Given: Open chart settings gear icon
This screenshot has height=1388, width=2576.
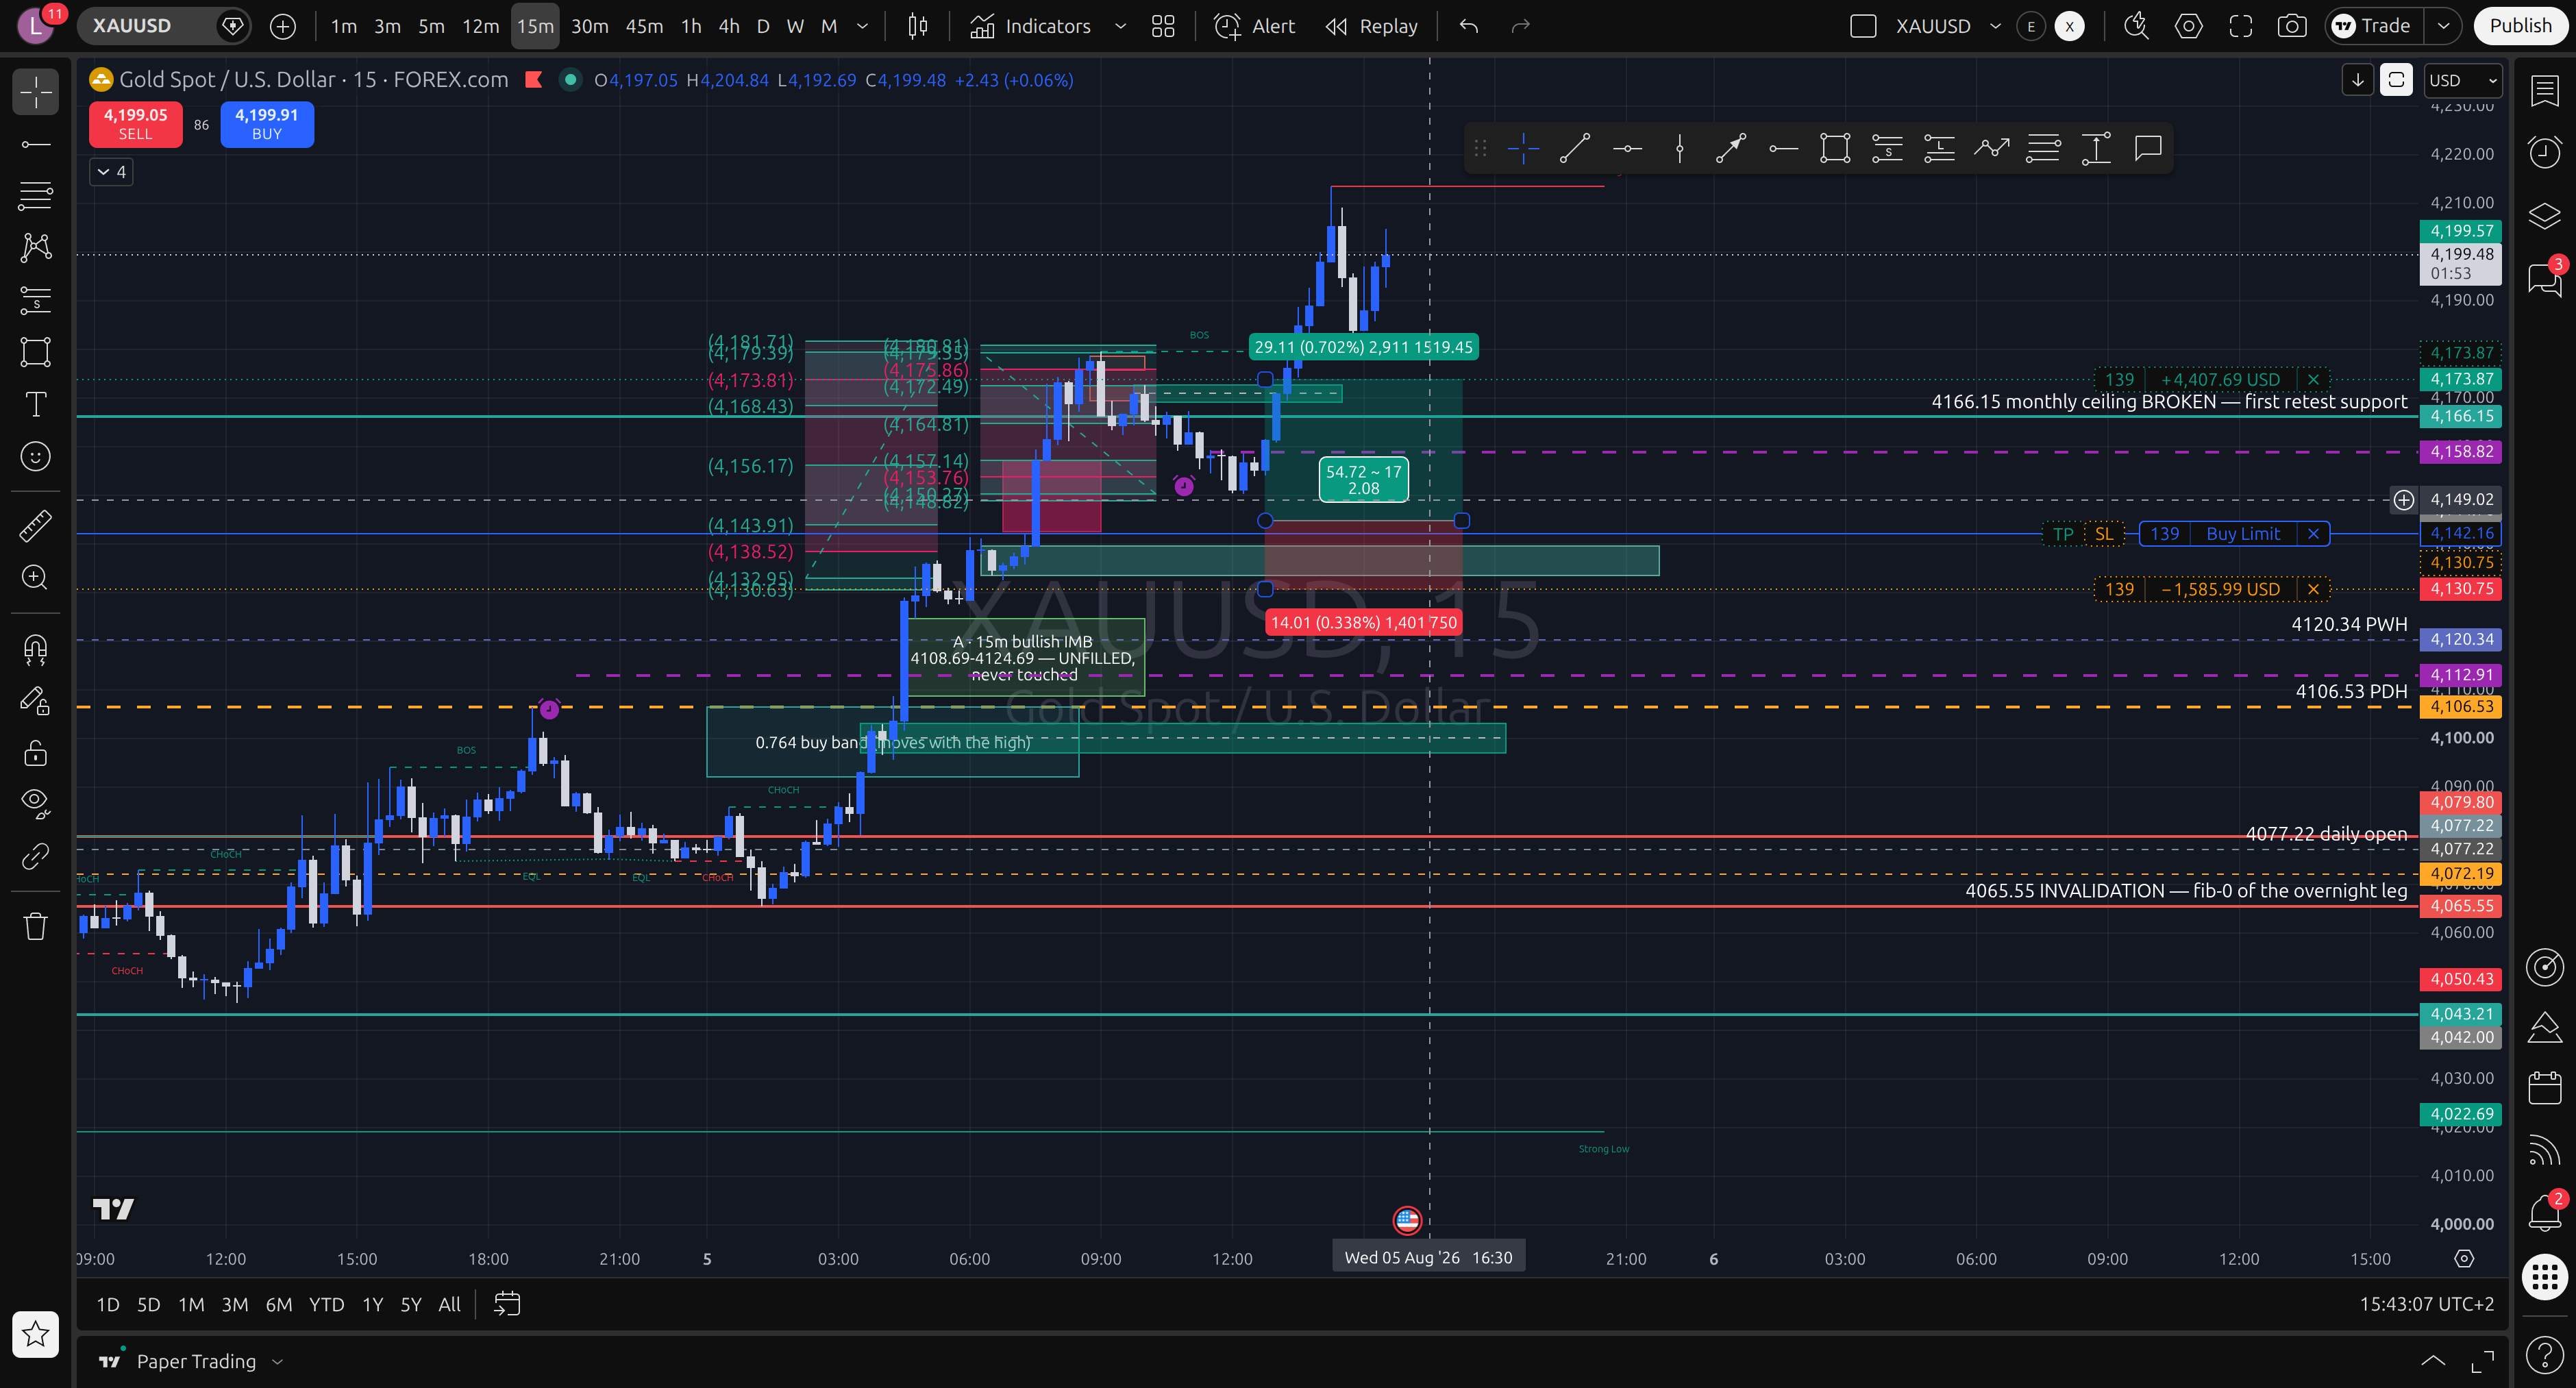Looking at the screenshot, I should tap(2189, 26).
